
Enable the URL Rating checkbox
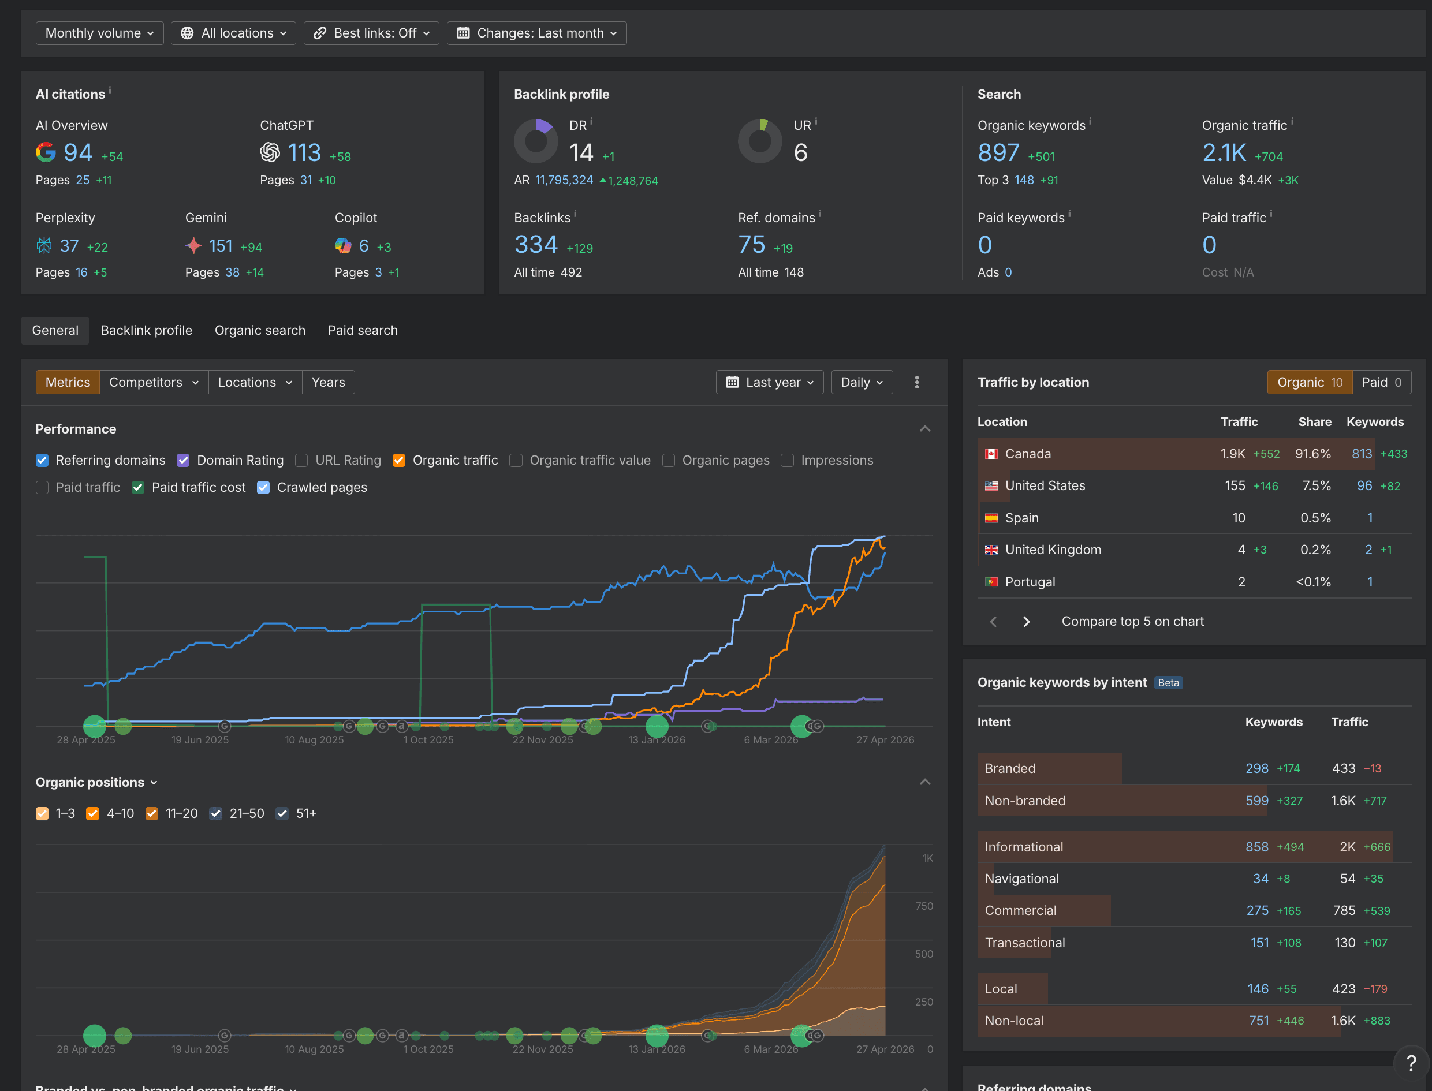(301, 461)
